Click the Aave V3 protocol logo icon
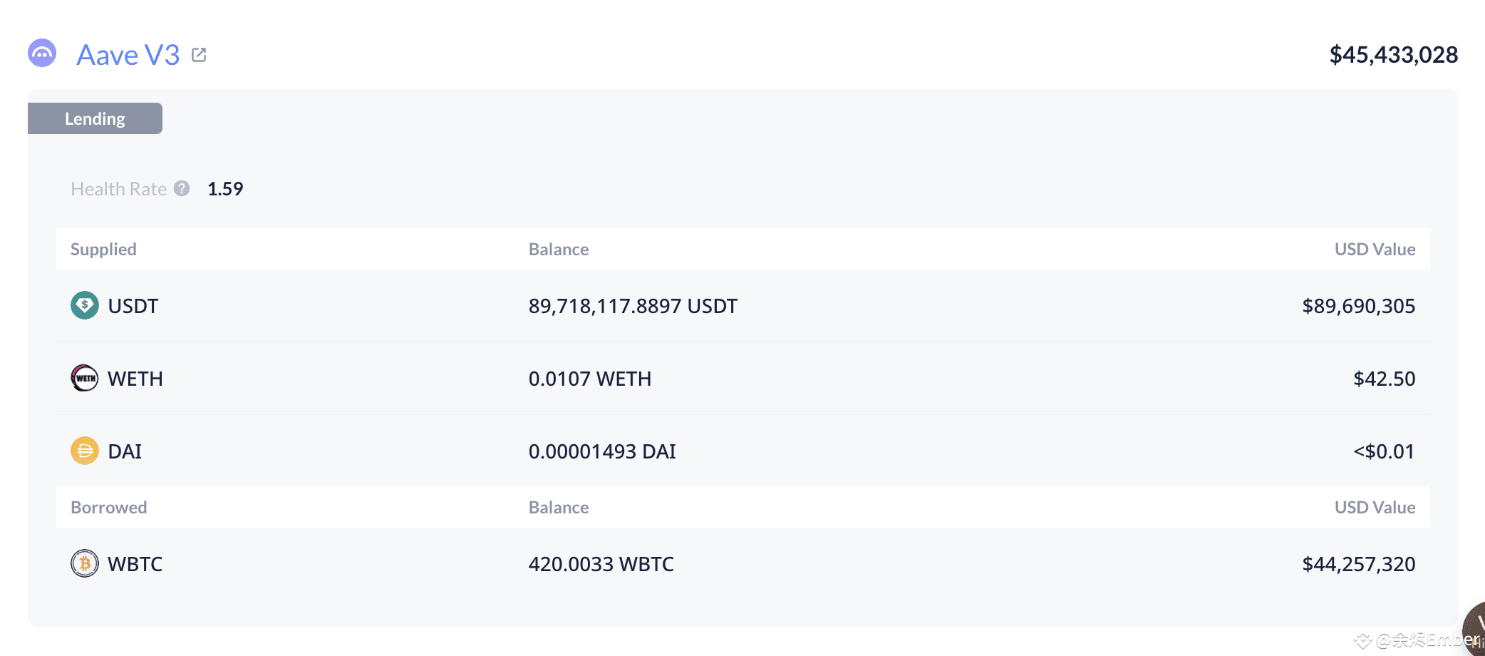This screenshot has height=656, width=1485. [x=42, y=53]
